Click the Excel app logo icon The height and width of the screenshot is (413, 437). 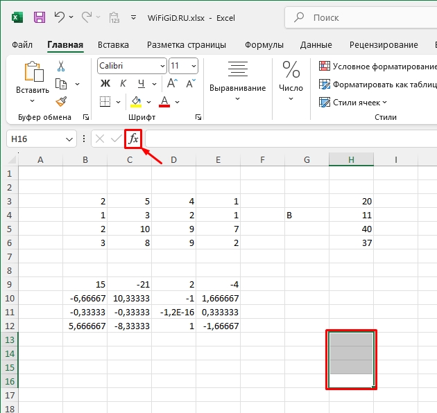pyautogui.click(x=17, y=18)
